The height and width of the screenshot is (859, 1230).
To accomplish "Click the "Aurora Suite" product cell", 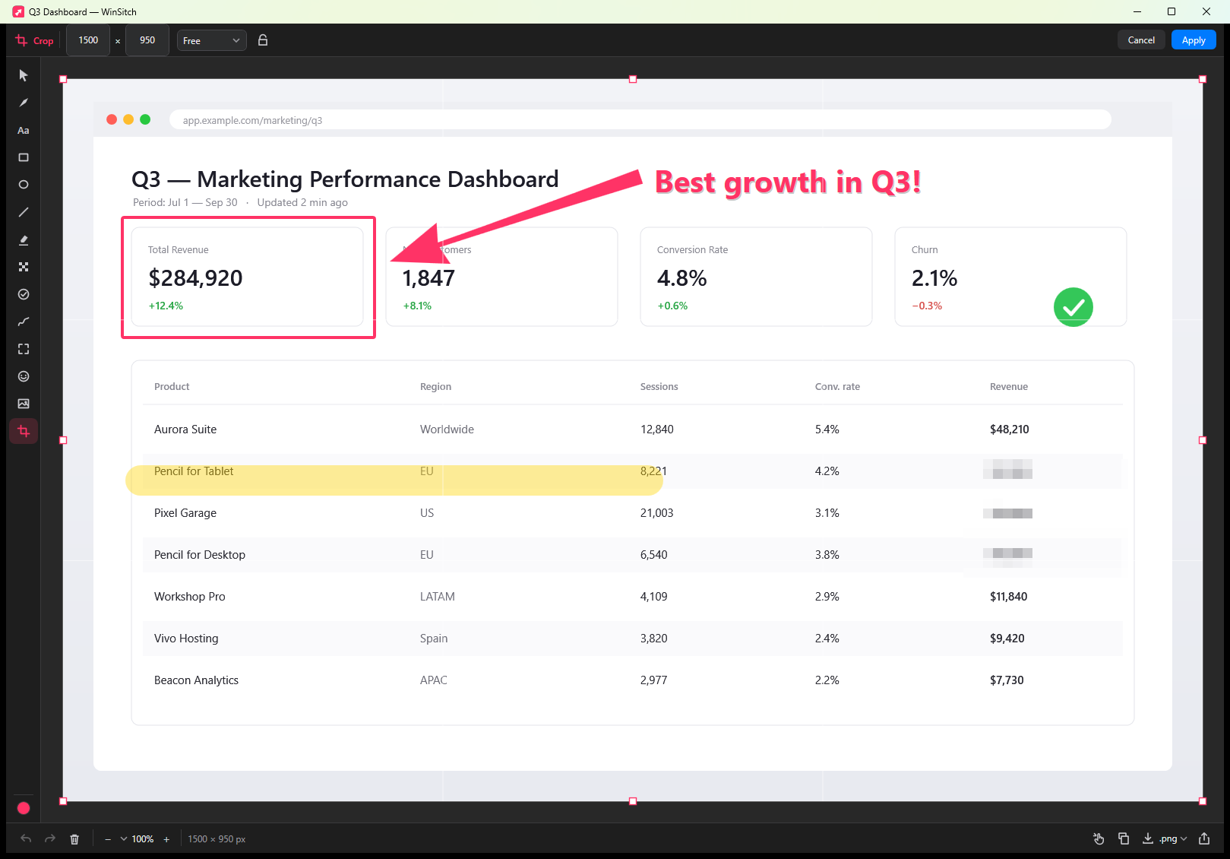I will (185, 429).
